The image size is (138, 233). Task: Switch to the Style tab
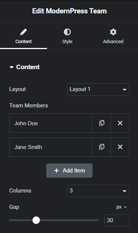point(67,36)
